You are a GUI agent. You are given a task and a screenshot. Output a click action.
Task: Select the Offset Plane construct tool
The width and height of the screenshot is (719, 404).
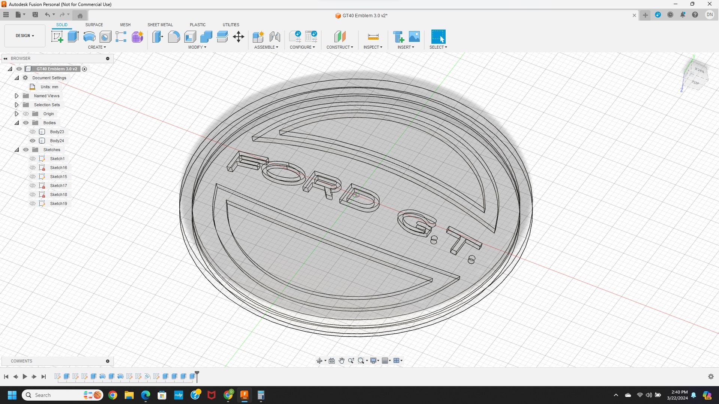340,37
